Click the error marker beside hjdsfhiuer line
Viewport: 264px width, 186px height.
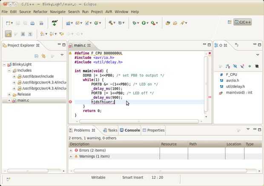coord(70,102)
